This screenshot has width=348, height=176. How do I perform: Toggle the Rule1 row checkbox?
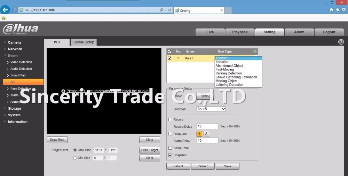point(169,58)
